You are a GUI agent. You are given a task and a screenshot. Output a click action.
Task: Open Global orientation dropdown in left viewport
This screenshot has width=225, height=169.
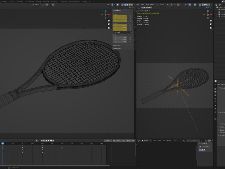tap(37, 5)
